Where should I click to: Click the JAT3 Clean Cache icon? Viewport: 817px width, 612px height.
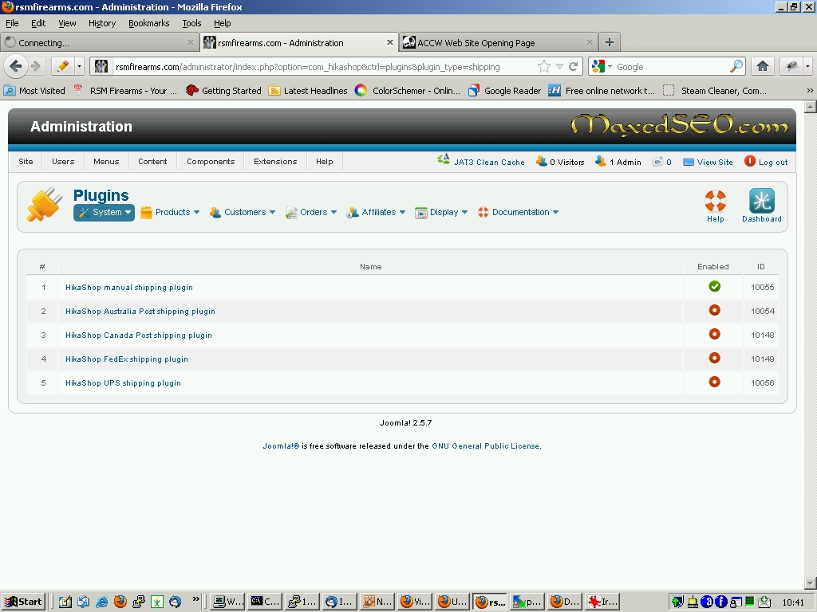click(444, 160)
